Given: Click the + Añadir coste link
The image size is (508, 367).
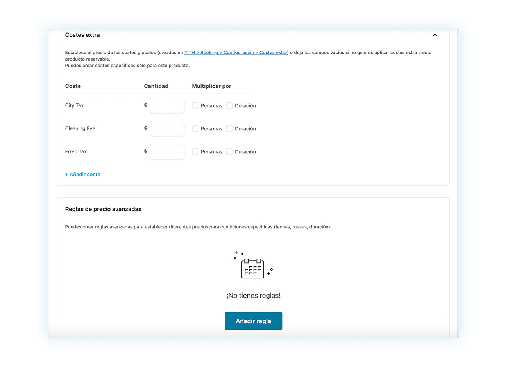Looking at the screenshot, I should click(83, 175).
